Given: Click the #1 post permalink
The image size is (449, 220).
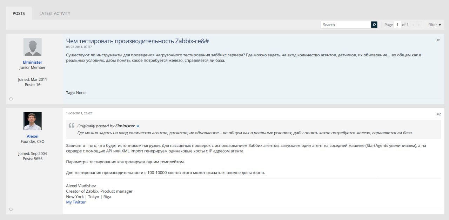Looking at the screenshot, I should click(x=438, y=40).
